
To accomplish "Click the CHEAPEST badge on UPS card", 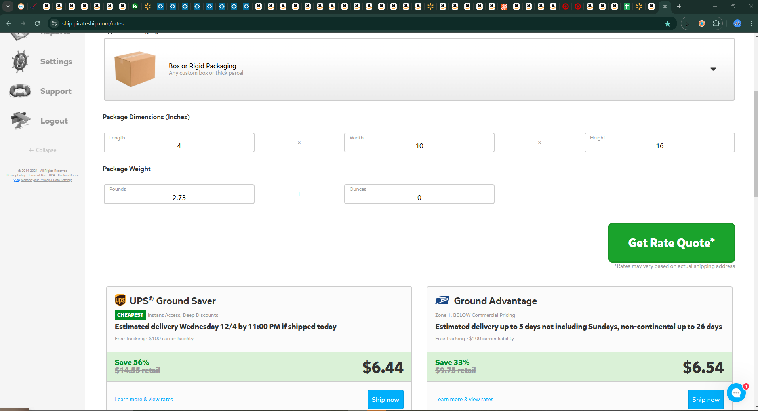I will 130,315.
